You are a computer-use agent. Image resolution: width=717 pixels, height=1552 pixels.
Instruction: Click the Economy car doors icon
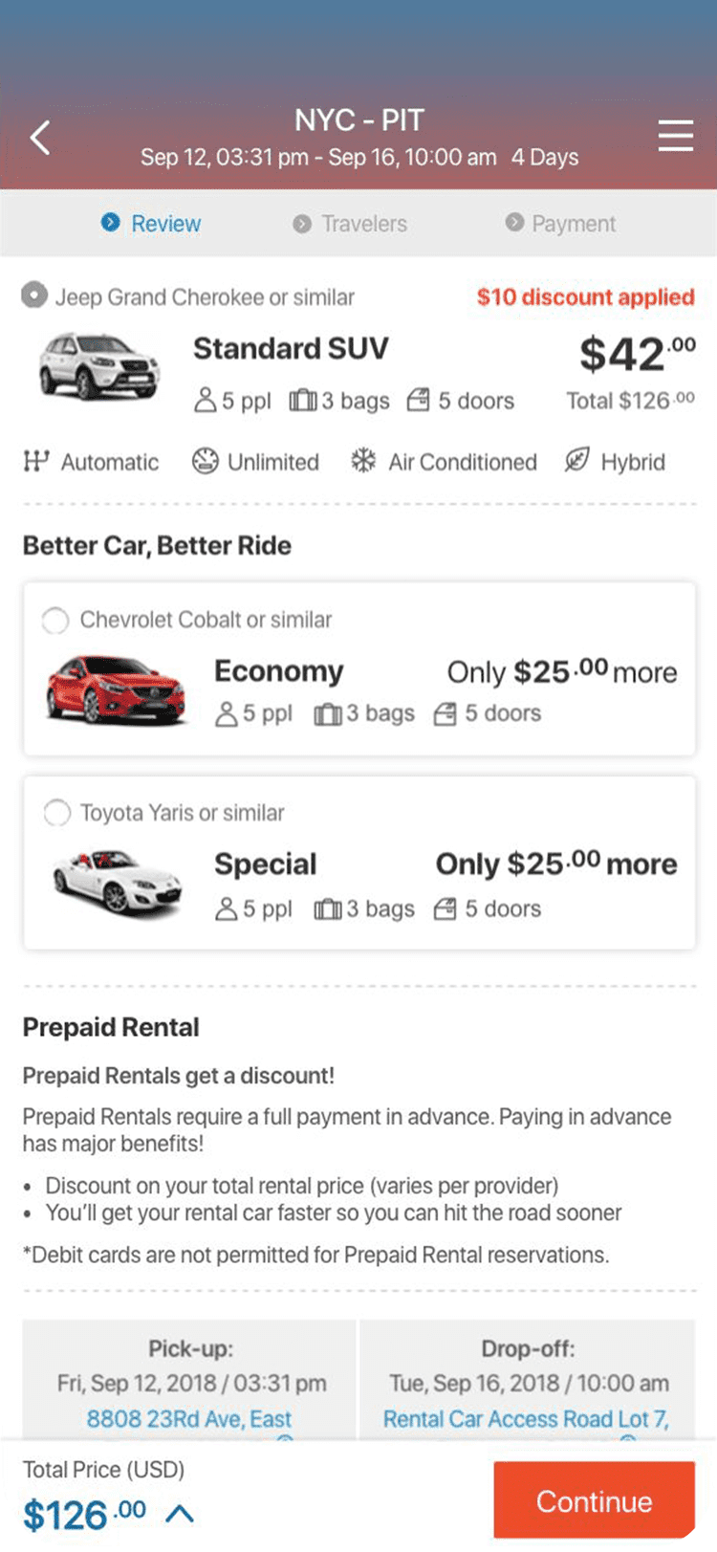click(445, 713)
